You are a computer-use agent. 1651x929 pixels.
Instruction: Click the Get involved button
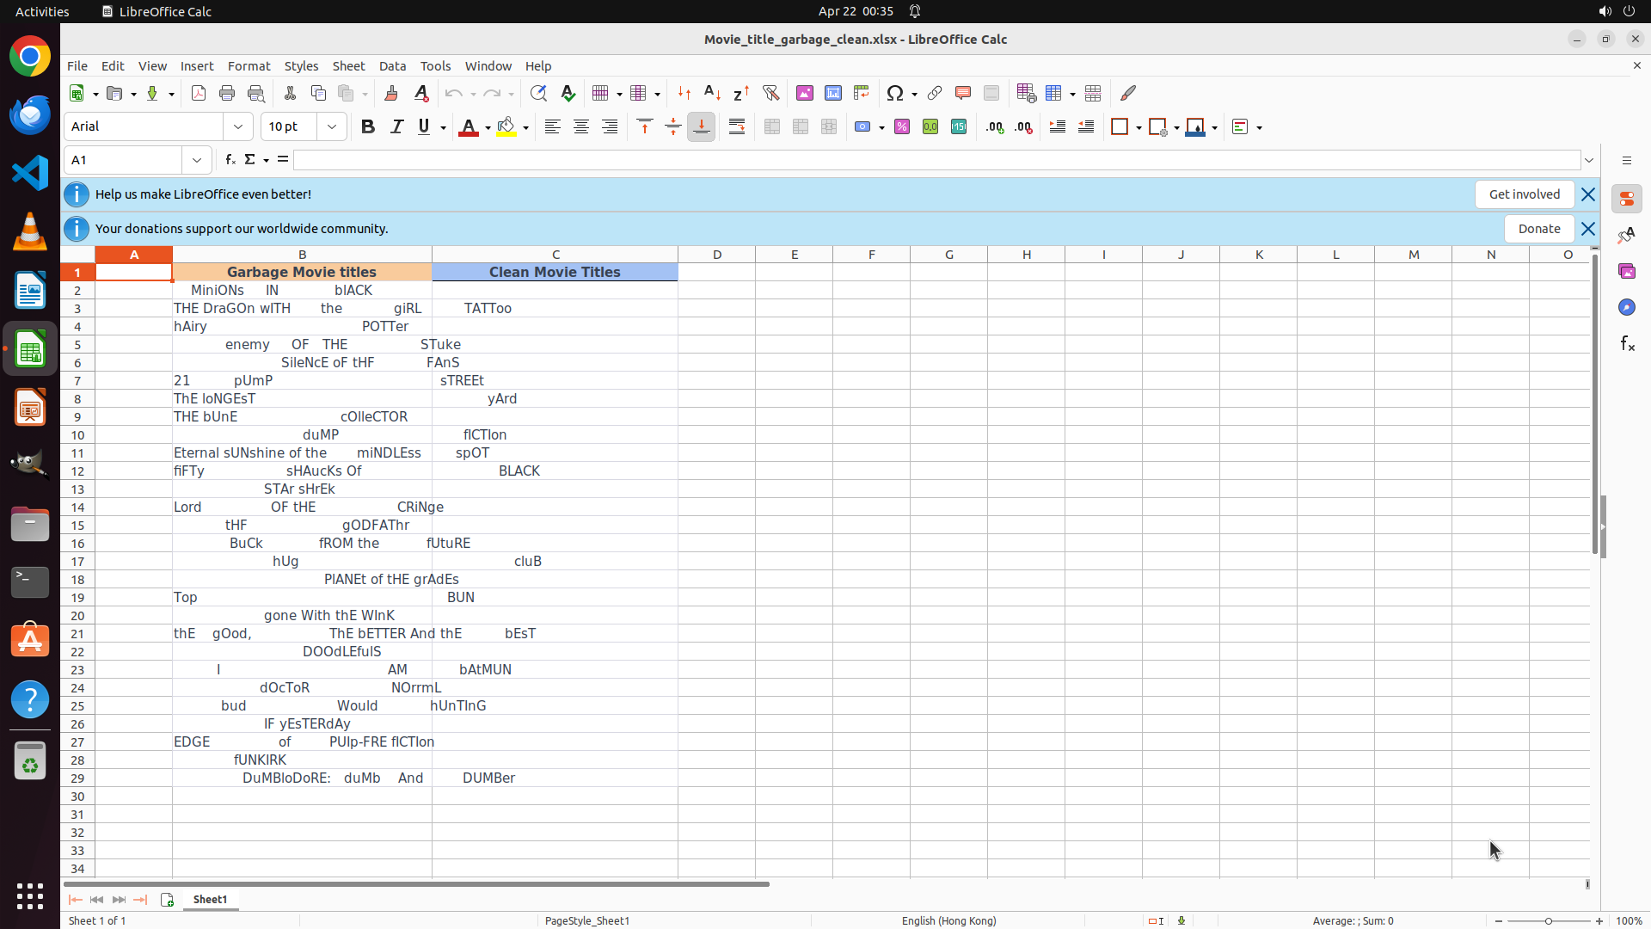click(1524, 194)
